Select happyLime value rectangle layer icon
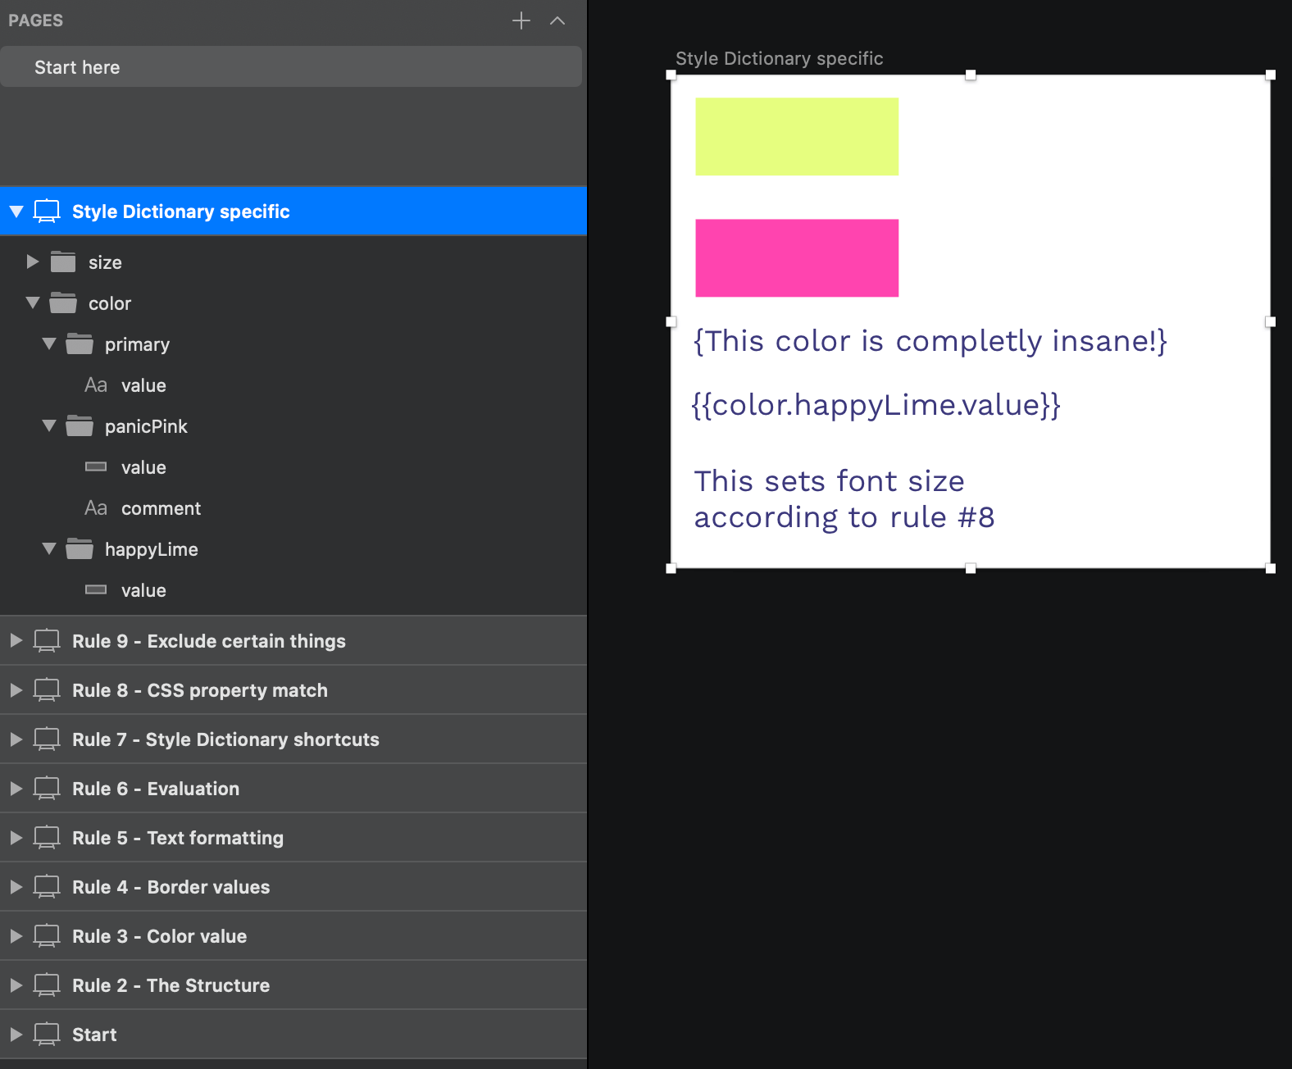This screenshot has width=1292, height=1069. [96, 589]
